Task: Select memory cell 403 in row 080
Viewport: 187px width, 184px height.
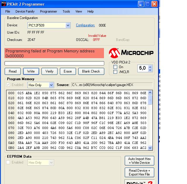Action: [45, 133]
